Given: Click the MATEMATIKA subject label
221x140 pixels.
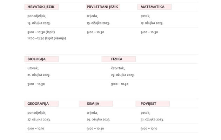Looking at the screenshot, I should pyautogui.click(x=154, y=7).
